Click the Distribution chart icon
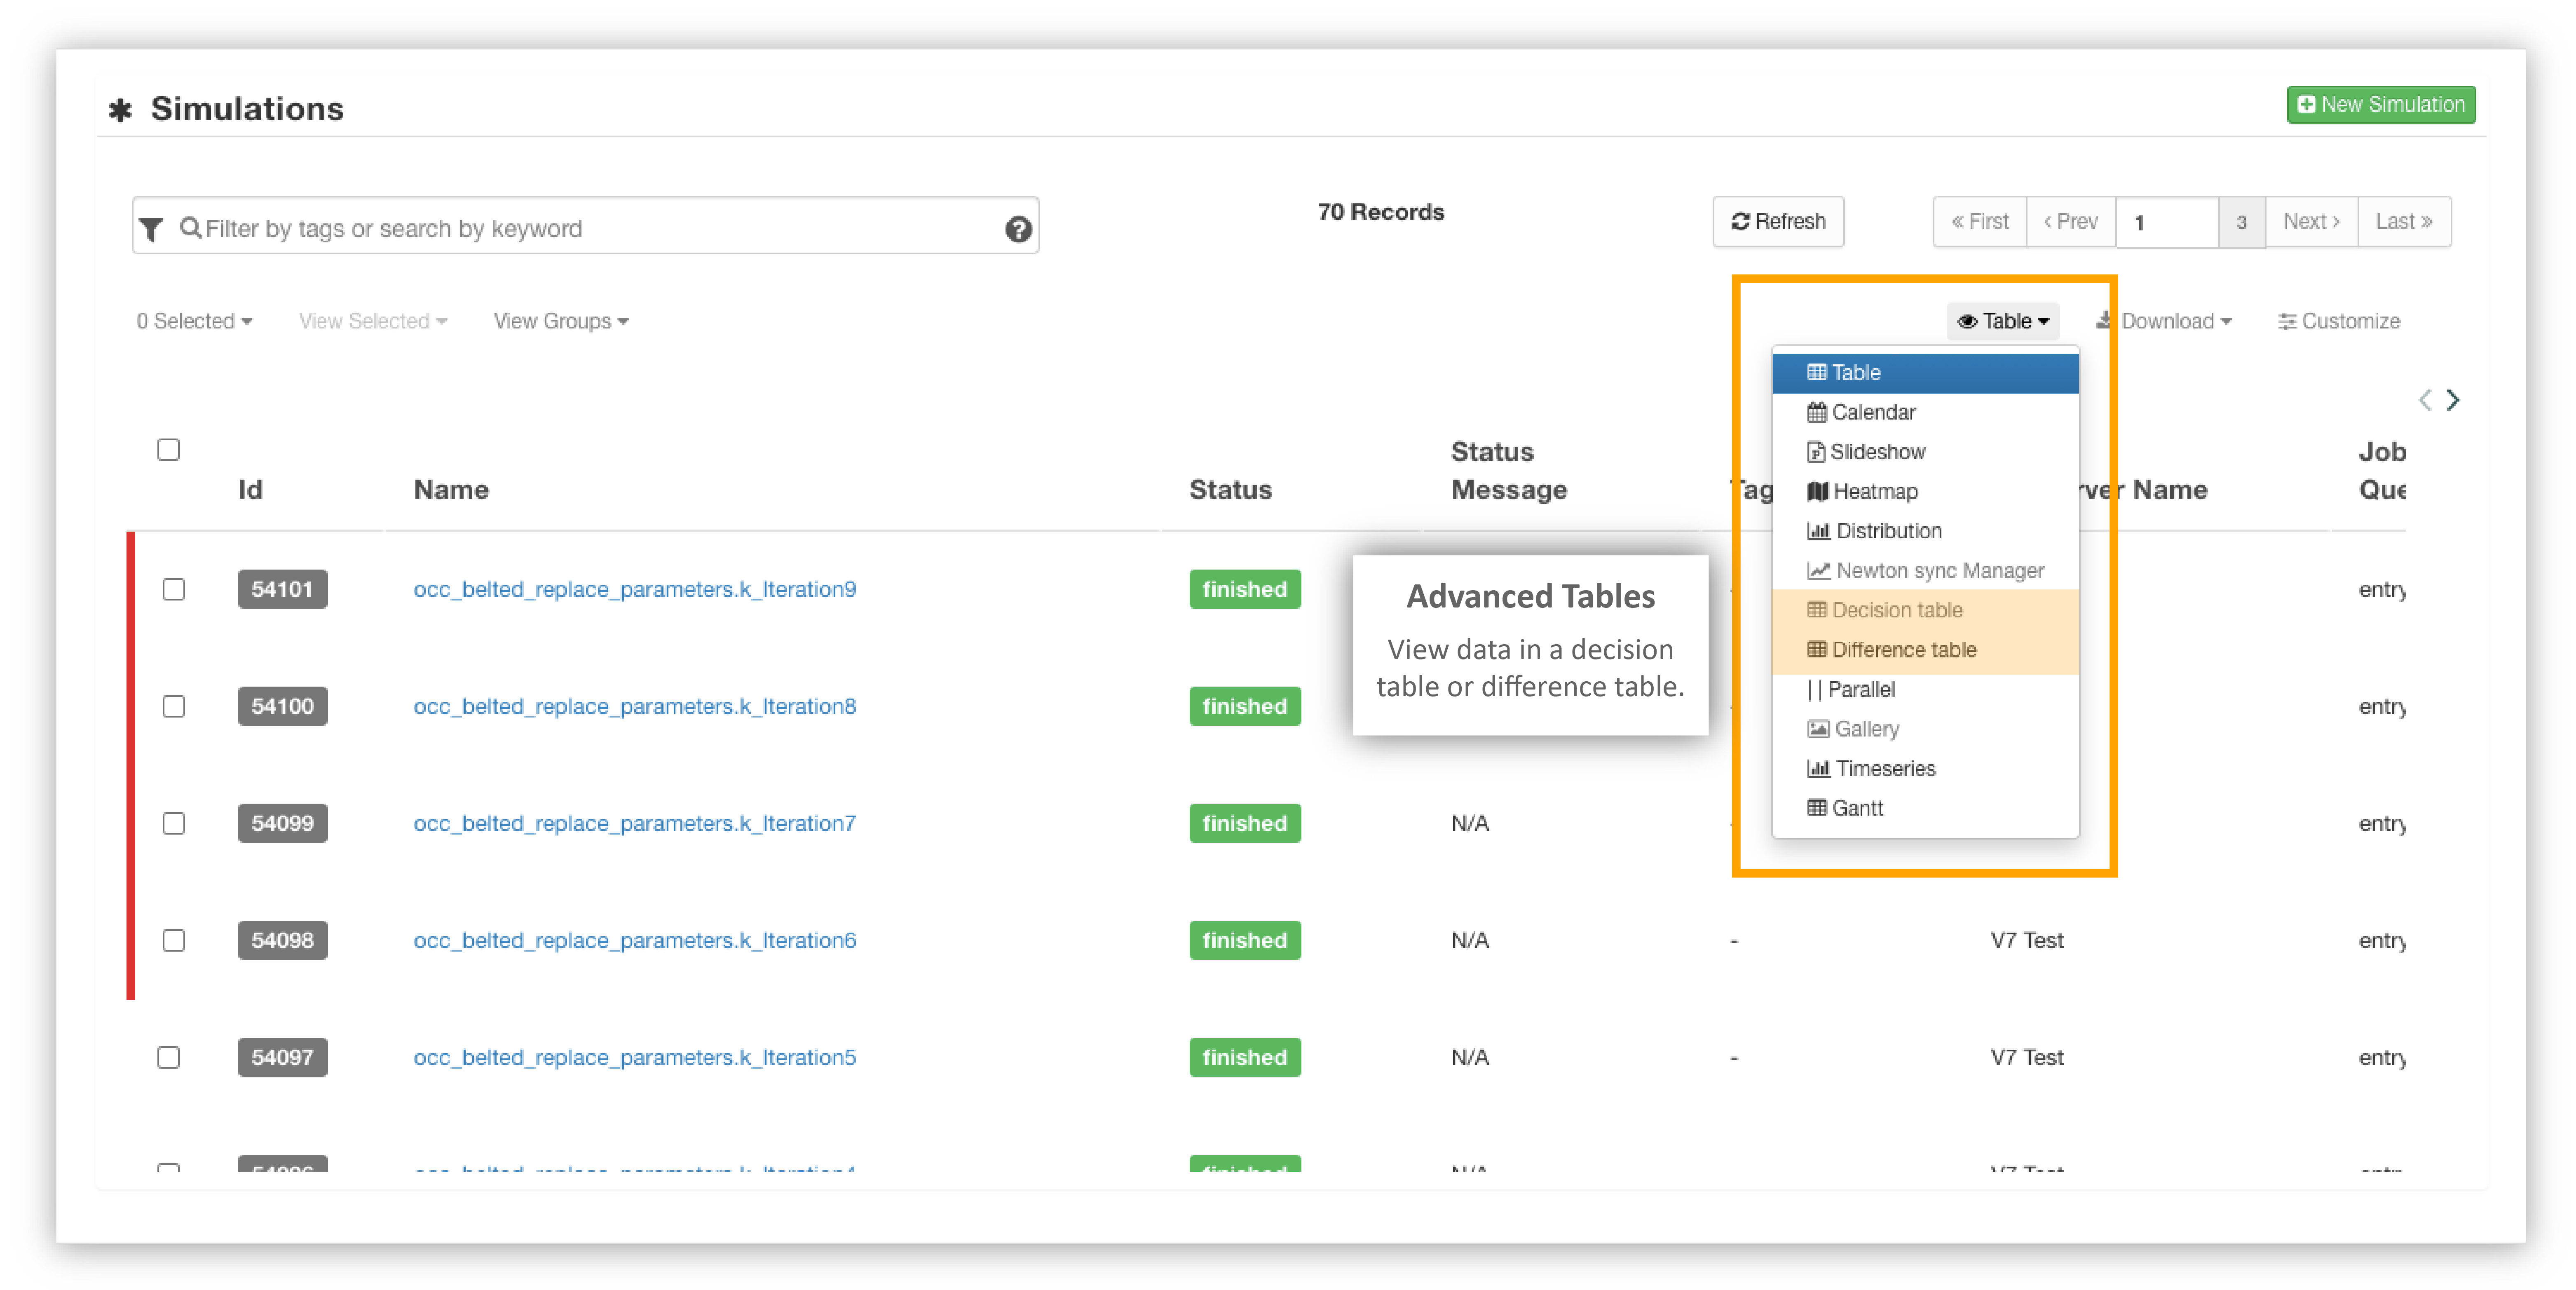The image size is (2576, 1290). pos(1818,531)
